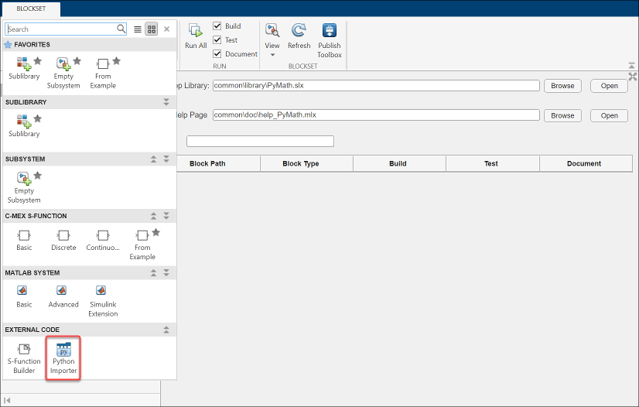Collapse the External Code section

click(x=166, y=330)
